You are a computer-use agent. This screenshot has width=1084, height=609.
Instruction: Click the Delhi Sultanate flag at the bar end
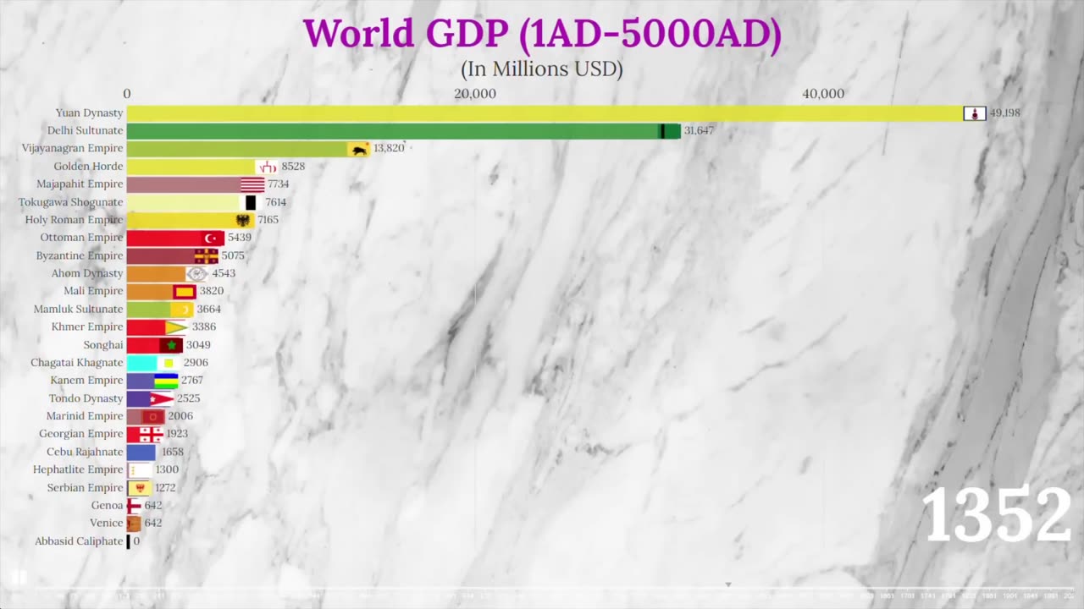pyautogui.click(x=670, y=131)
